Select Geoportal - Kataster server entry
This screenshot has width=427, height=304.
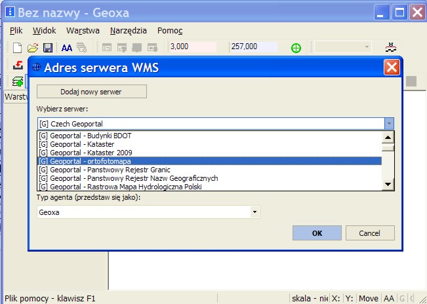tap(209, 144)
